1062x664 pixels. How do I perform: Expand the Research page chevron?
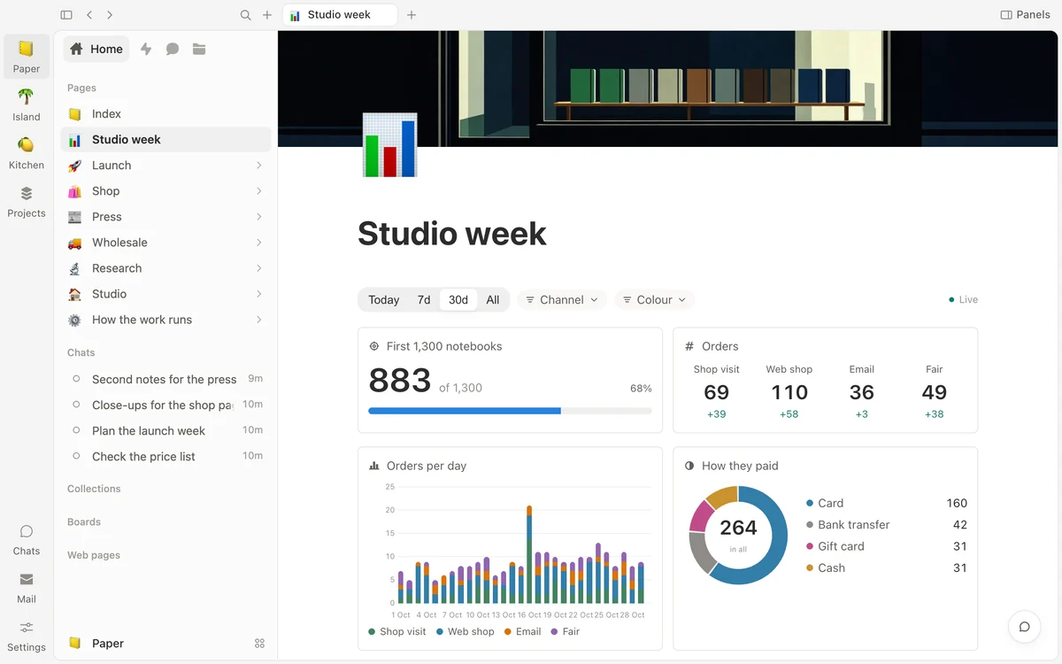tap(258, 268)
